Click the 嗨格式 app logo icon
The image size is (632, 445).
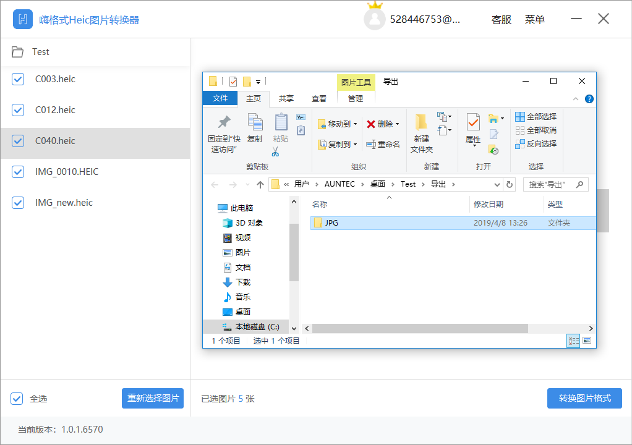pyautogui.click(x=22, y=19)
